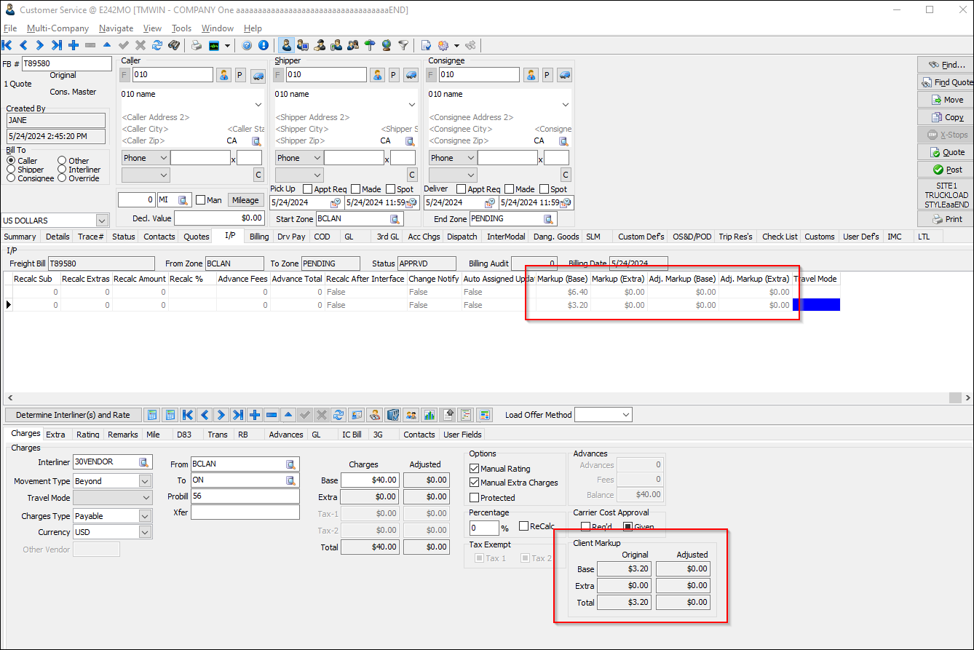Click the refresh icon in I/P toolbar

click(x=338, y=415)
